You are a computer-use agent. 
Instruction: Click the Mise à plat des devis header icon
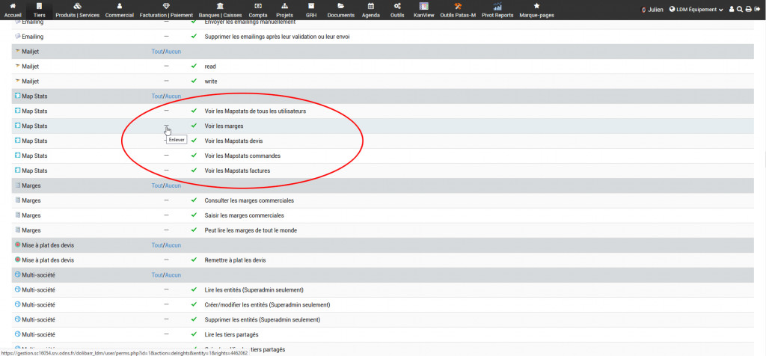point(18,245)
